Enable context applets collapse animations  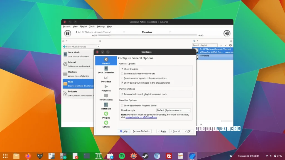[122, 78]
